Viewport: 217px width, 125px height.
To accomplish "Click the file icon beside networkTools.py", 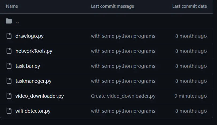I will coord(9,51).
